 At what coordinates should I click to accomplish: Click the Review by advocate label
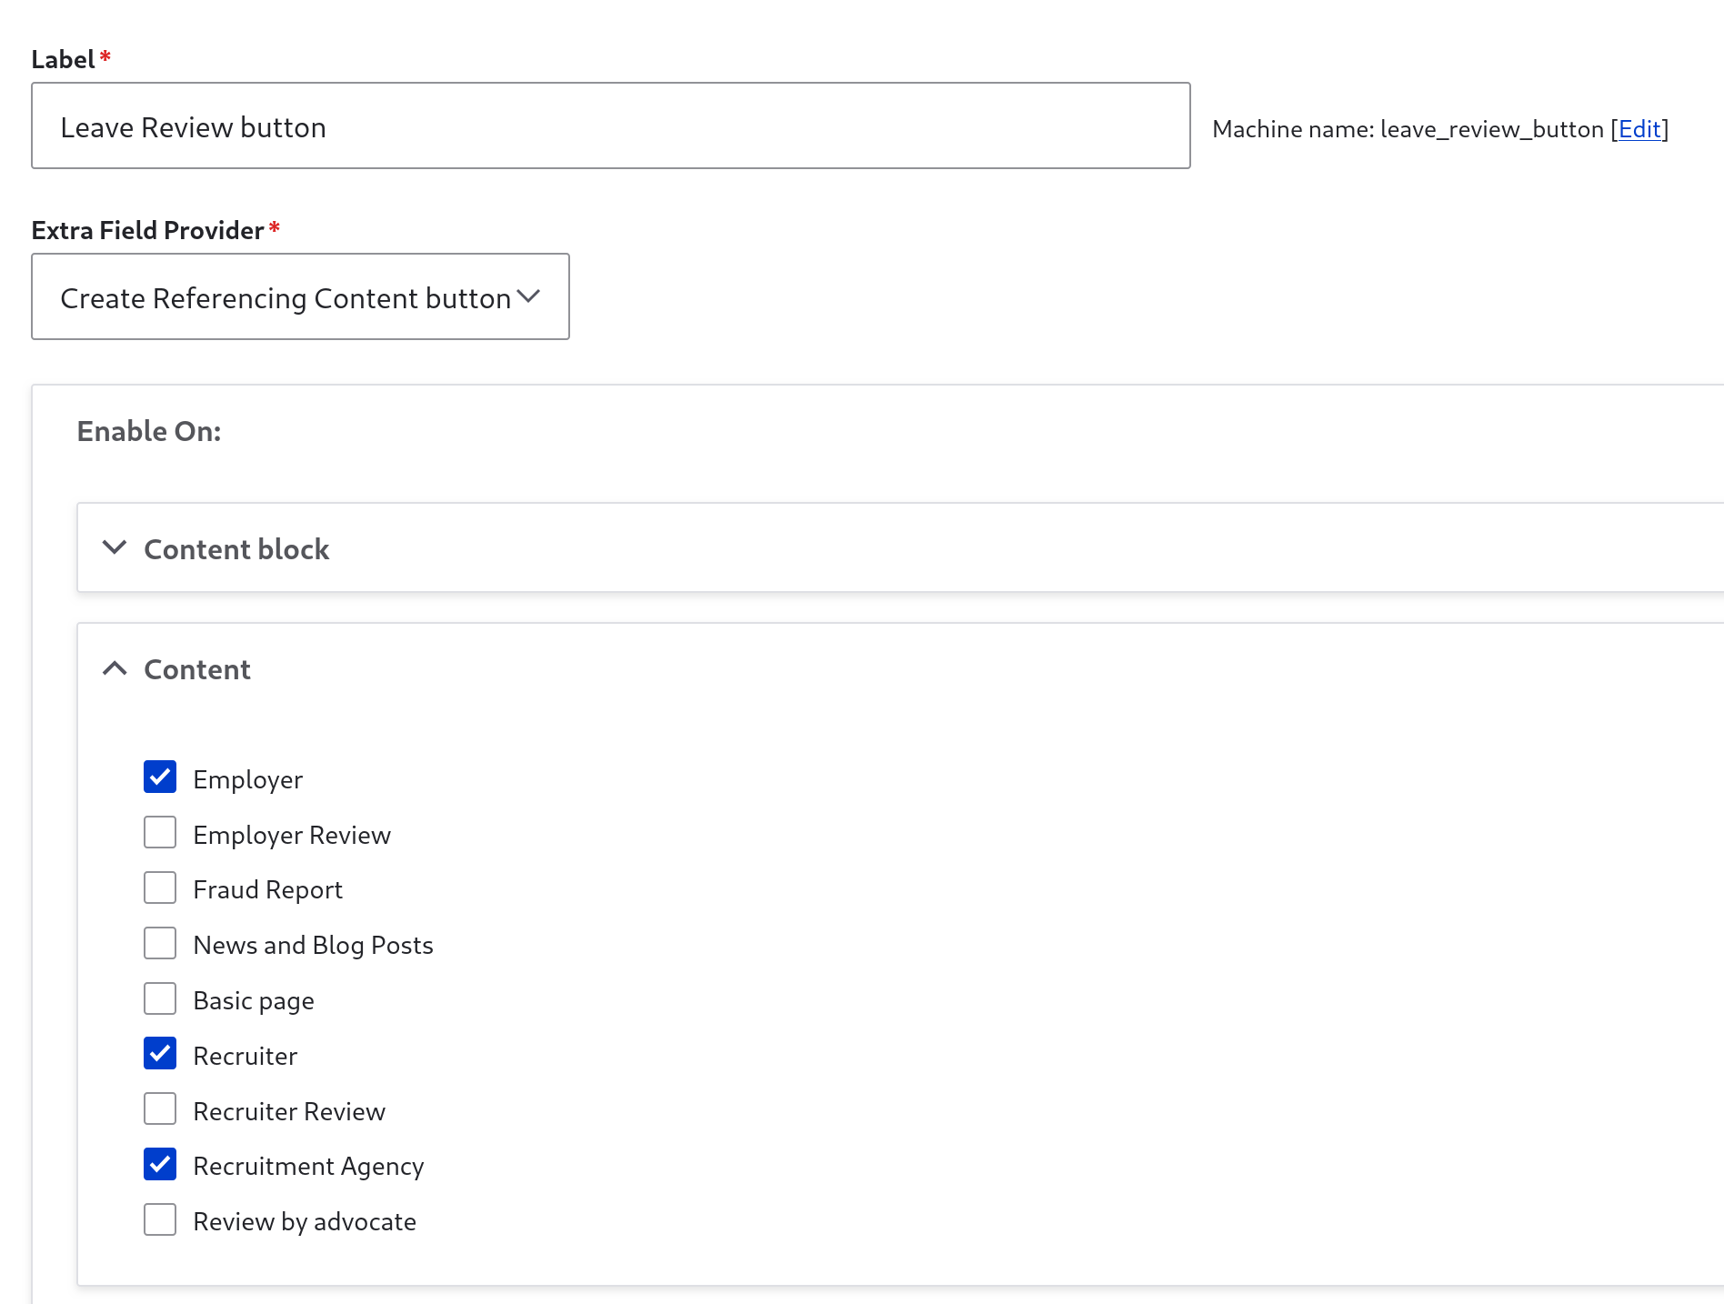click(305, 1221)
